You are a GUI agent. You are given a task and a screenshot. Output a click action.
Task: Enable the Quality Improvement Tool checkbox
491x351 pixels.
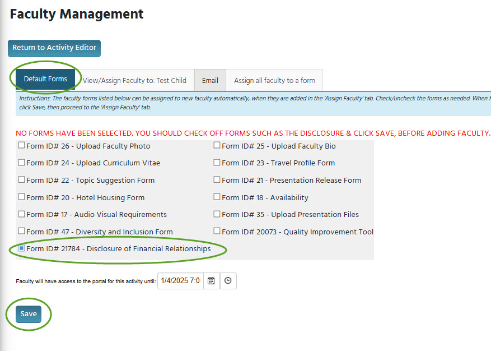pyautogui.click(x=217, y=231)
